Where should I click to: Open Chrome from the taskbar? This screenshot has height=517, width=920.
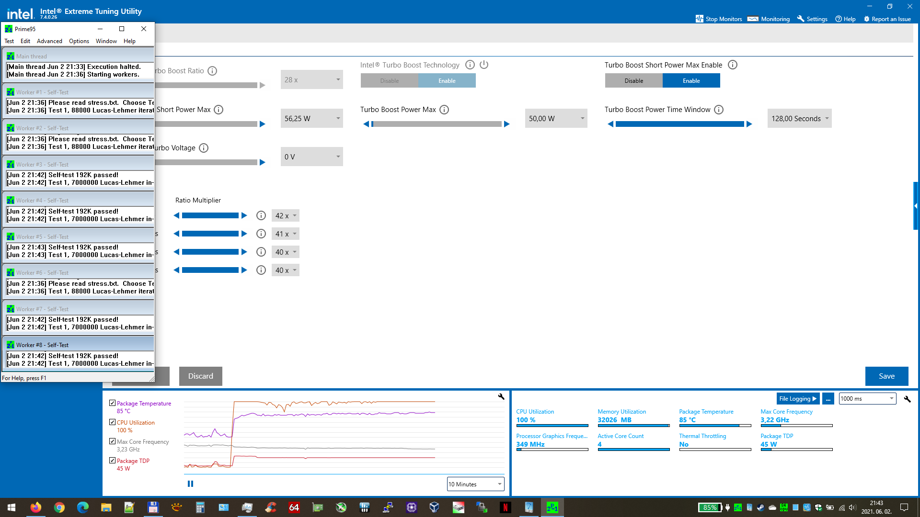click(x=59, y=507)
